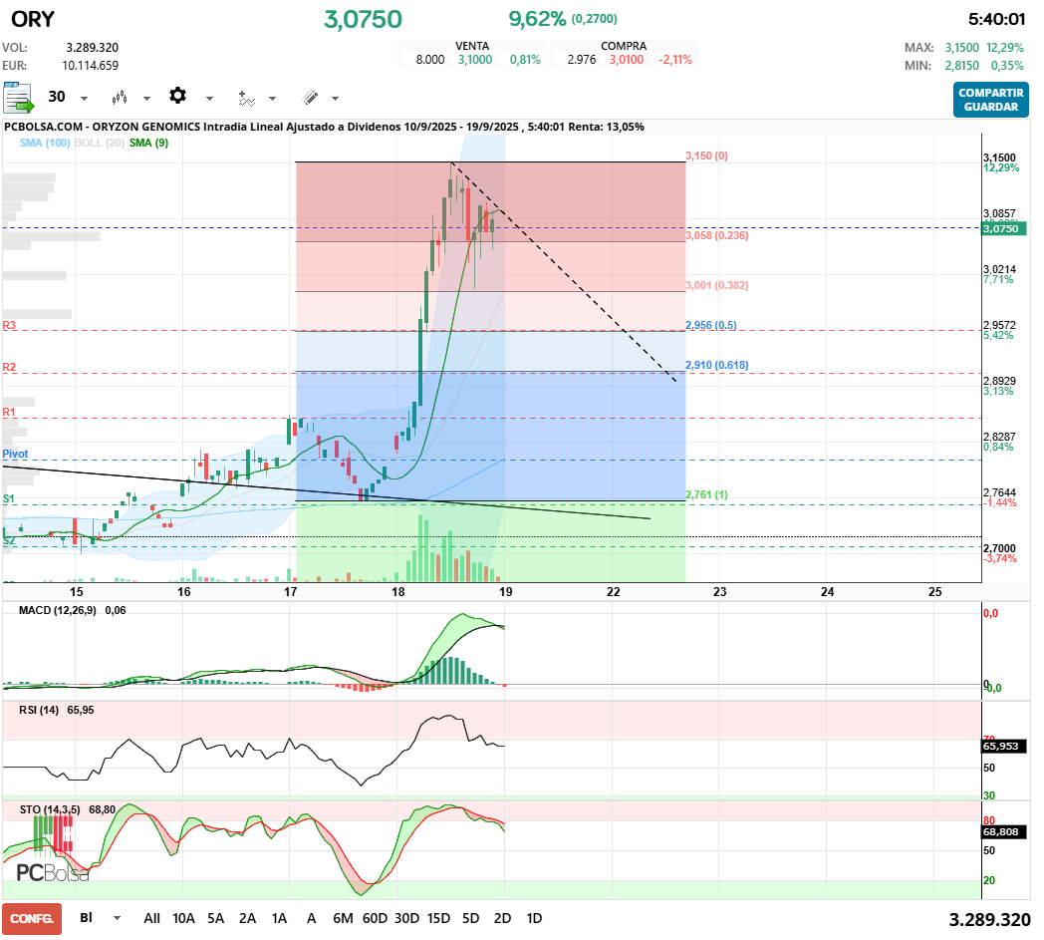This screenshot has width=1044, height=940.
Task: Click the R2 resistance line label
Action: [9, 367]
